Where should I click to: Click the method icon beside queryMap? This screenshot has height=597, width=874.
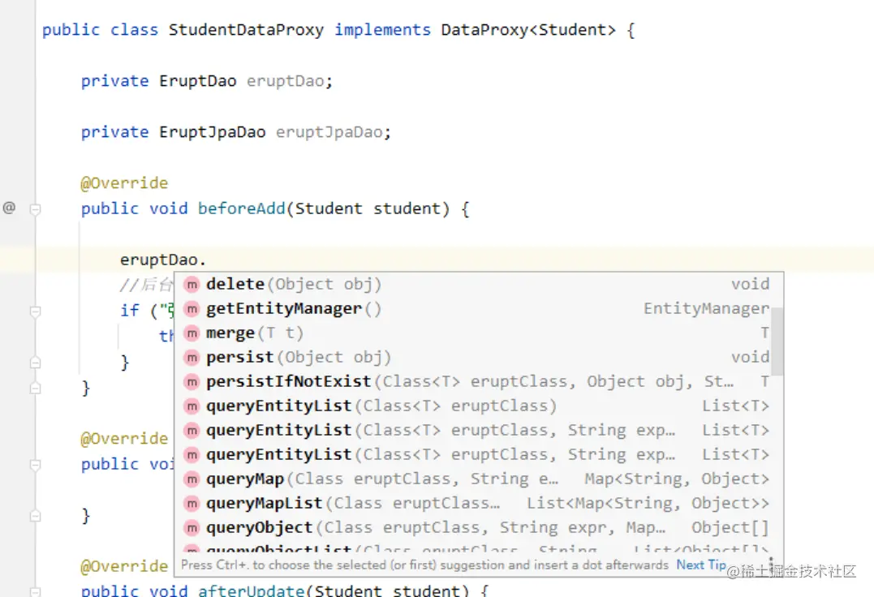pos(192,479)
